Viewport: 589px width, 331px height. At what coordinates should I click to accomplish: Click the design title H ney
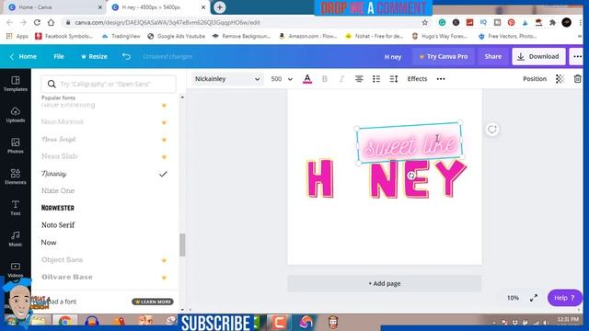coord(393,57)
